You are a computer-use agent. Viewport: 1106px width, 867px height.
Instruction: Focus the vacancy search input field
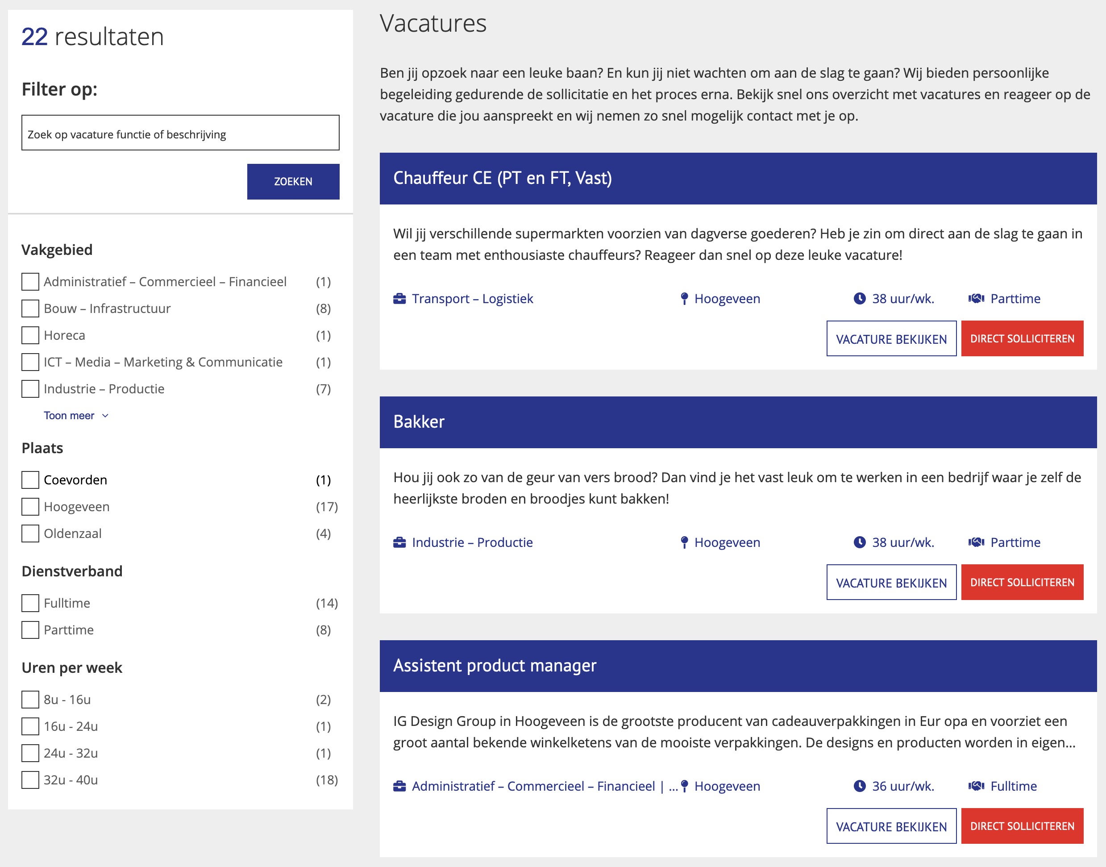tap(180, 133)
